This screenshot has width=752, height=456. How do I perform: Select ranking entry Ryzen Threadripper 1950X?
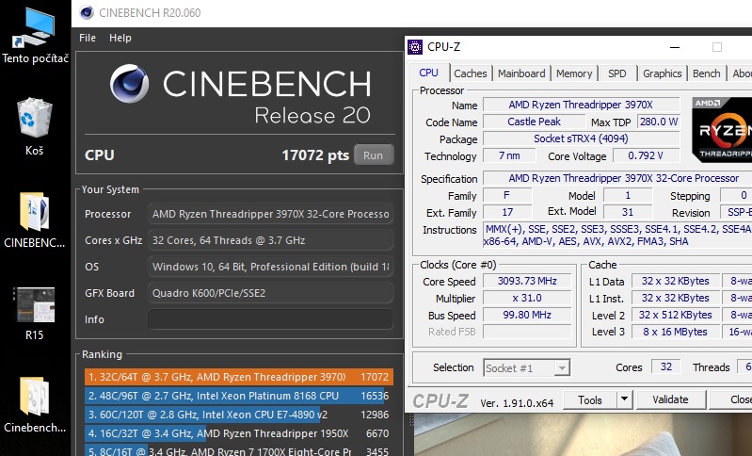[x=239, y=433]
